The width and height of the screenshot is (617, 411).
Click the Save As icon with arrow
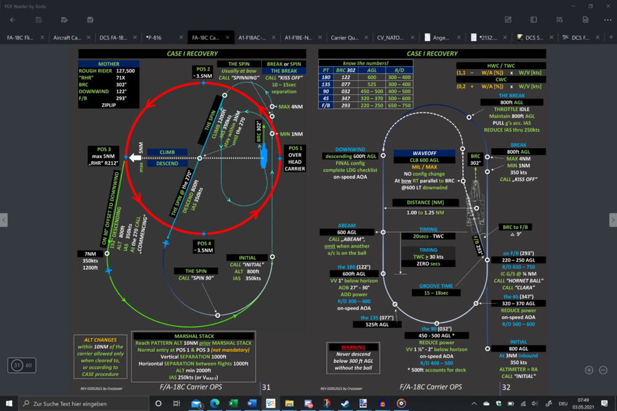point(64,20)
